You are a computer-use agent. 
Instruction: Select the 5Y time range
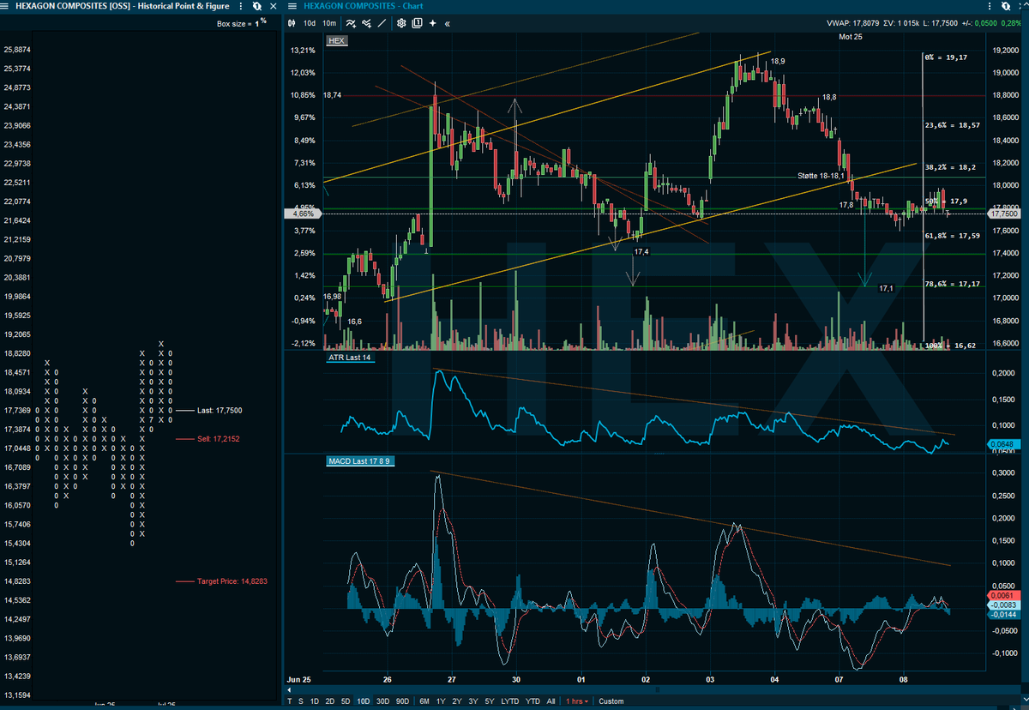point(489,701)
